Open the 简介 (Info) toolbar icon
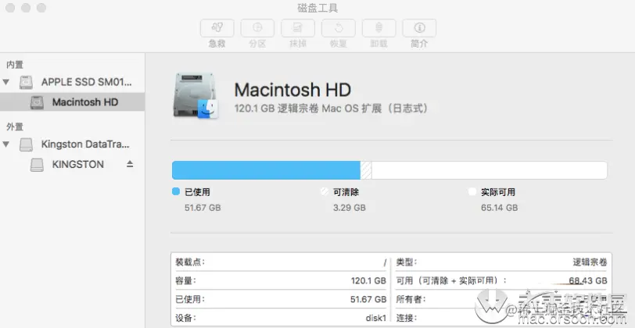635x328 pixels. tap(419, 28)
